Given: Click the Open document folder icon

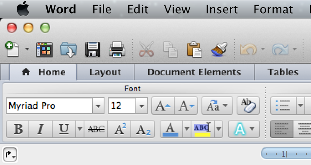Looking at the screenshot, I should click(69, 49).
